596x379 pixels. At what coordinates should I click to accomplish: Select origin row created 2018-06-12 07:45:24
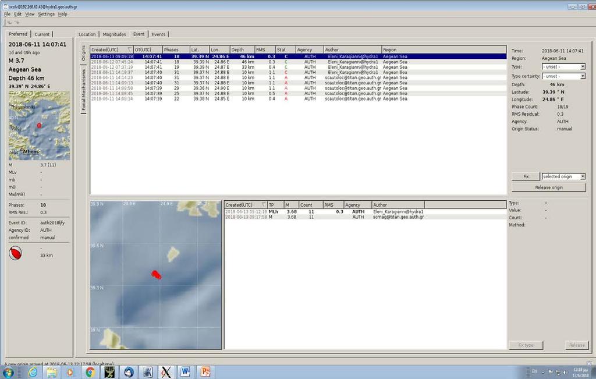(x=299, y=62)
